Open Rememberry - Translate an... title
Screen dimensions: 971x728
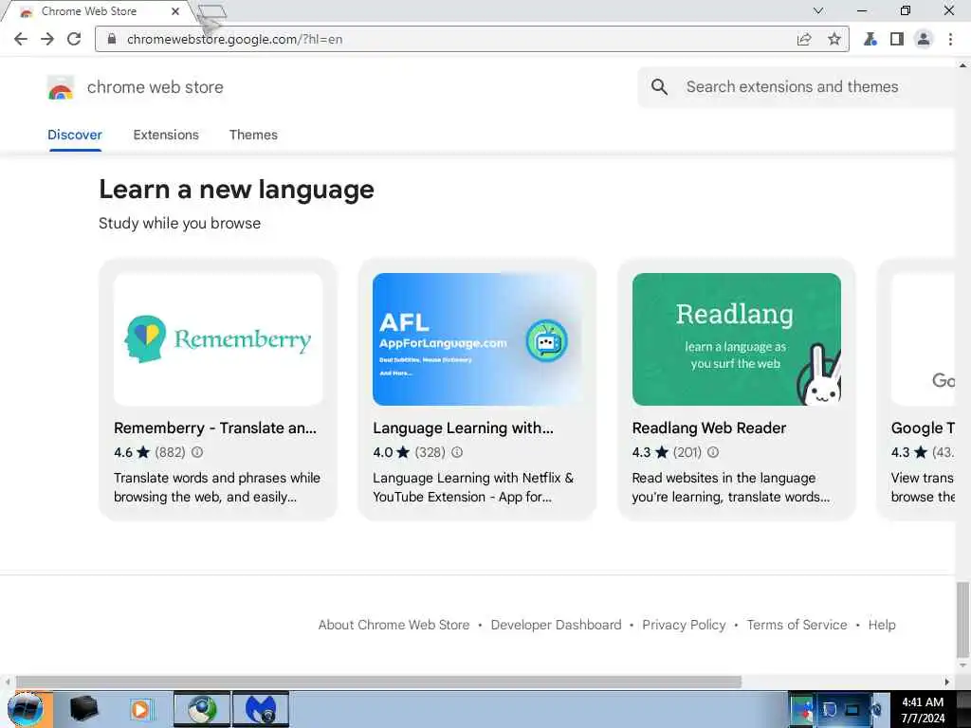click(x=215, y=428)
